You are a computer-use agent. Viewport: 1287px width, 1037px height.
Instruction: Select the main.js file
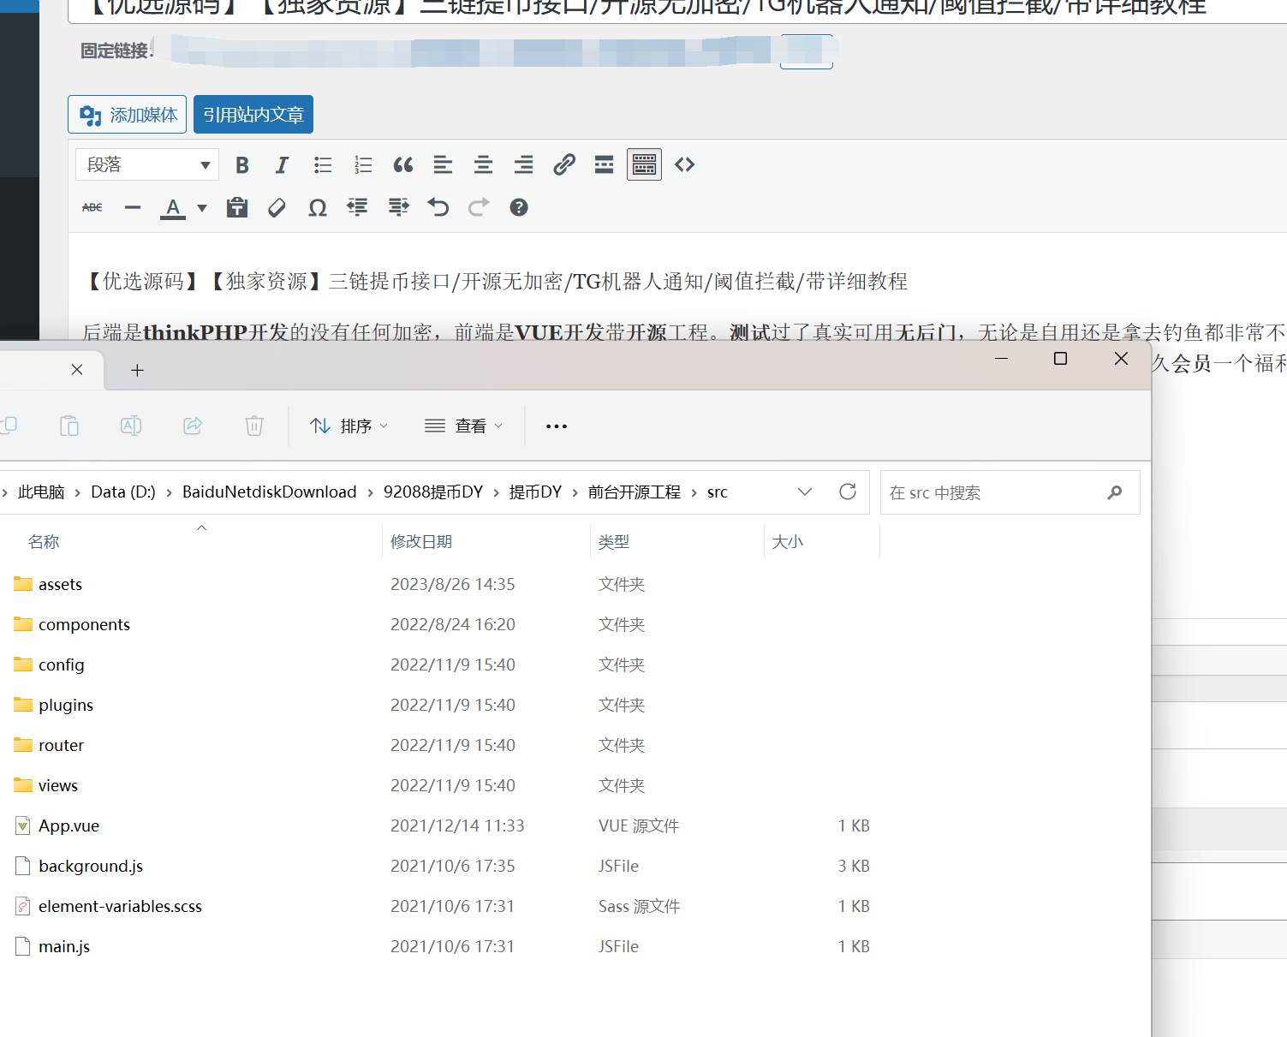pos(64,947)
